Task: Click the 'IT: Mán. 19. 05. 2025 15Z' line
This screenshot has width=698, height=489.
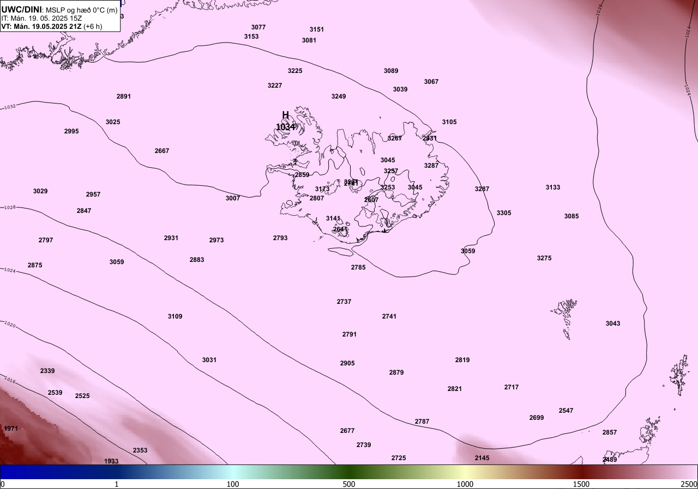Action: 41,18
